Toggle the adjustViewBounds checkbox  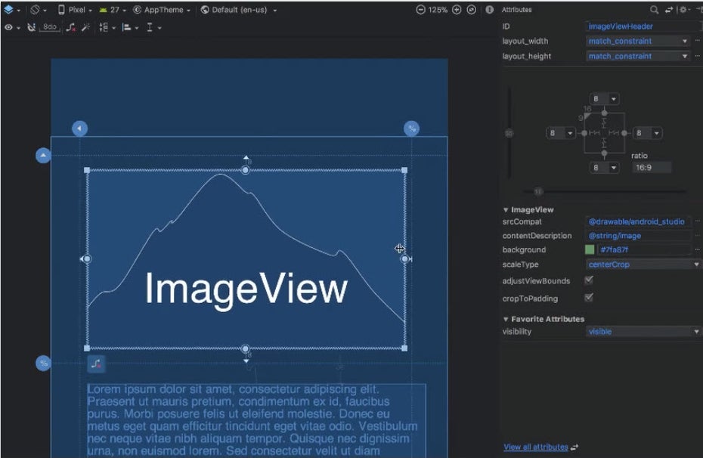point(589,280)
